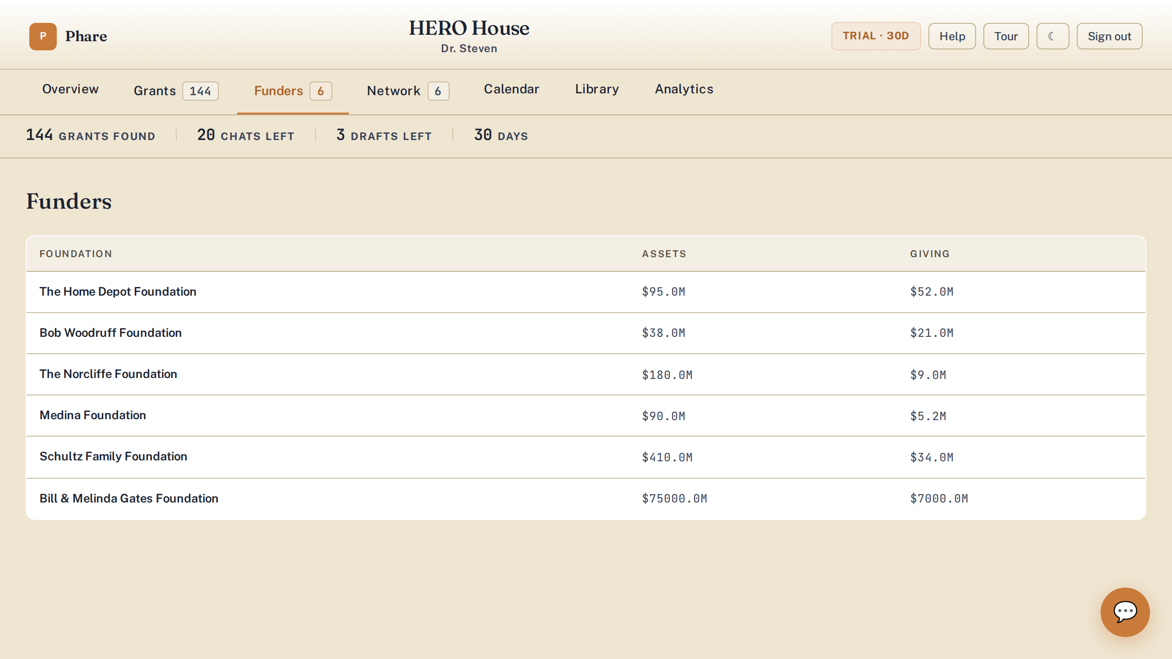Start the Tour walkthrough

pos(1006,36)
